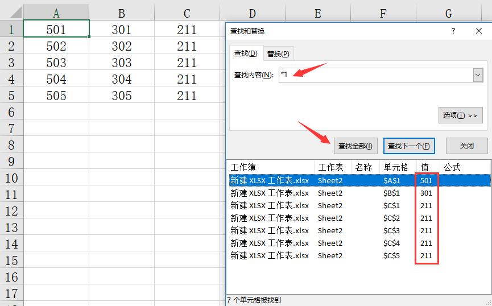This screenshot has width=492, height=306.
Task: Click select-all corner of the spreadsheet
Action: pos(11,13)
